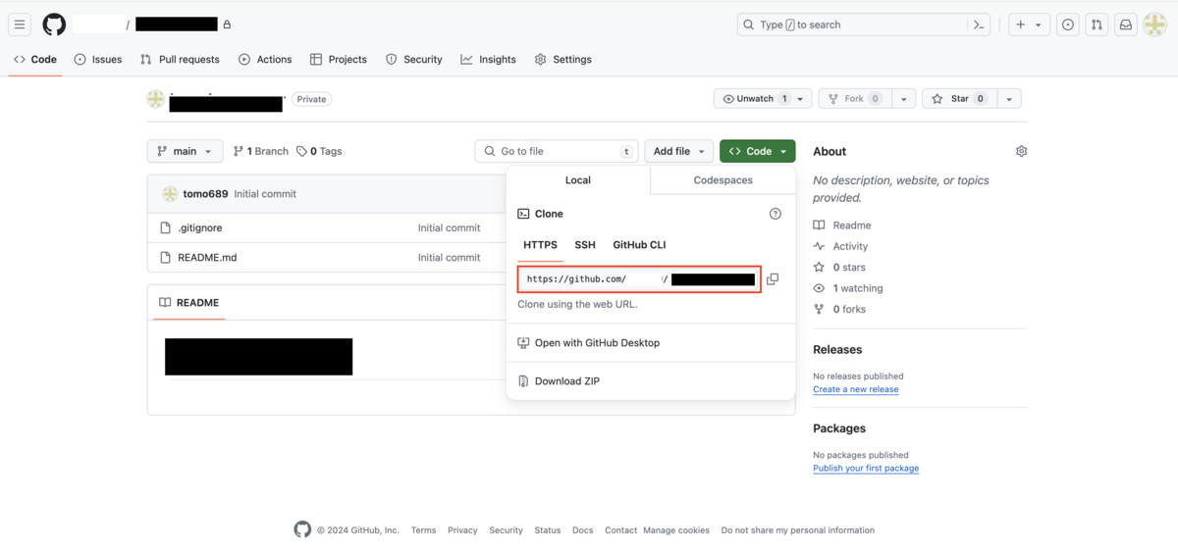1178x551 pixels.
Task: Open the Add file dropdown
Action: tap(679, 151)
